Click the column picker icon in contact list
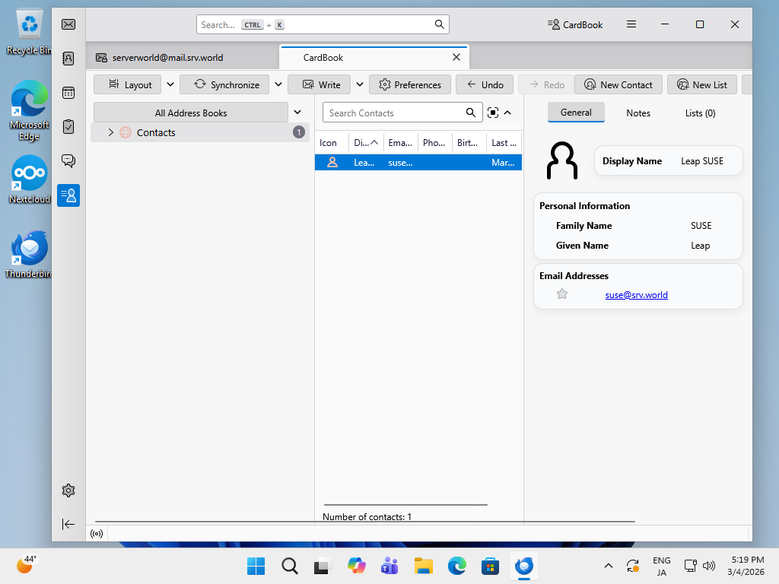The image size is (779, 584). [493, 113]
